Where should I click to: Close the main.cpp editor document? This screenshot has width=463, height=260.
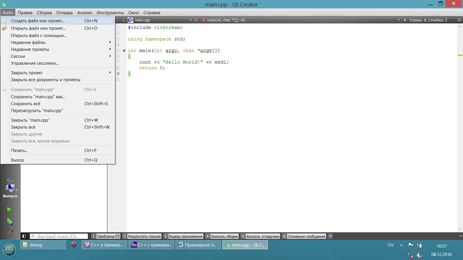pyautogui.click(x=196, y=20)
